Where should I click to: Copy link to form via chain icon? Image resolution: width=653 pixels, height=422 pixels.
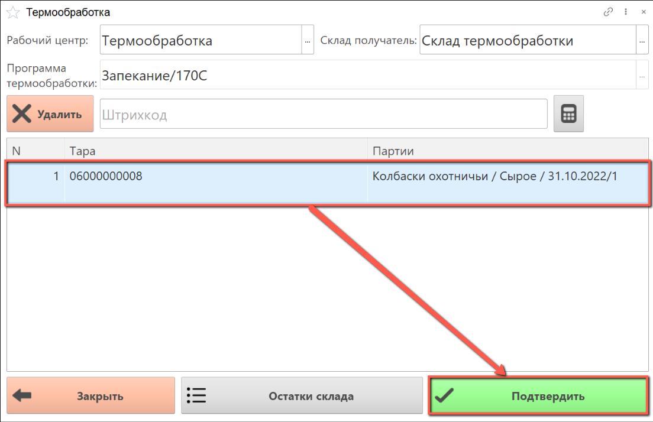[x=608, y=12]
